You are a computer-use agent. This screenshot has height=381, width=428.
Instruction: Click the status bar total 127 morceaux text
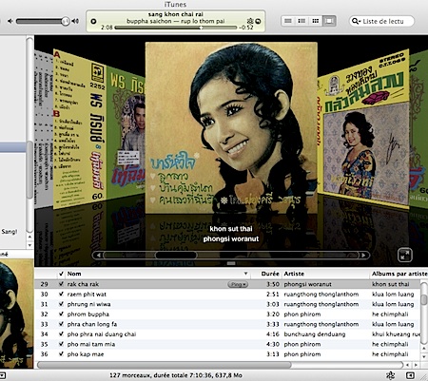pyautogui.click(x=176, y=375)
